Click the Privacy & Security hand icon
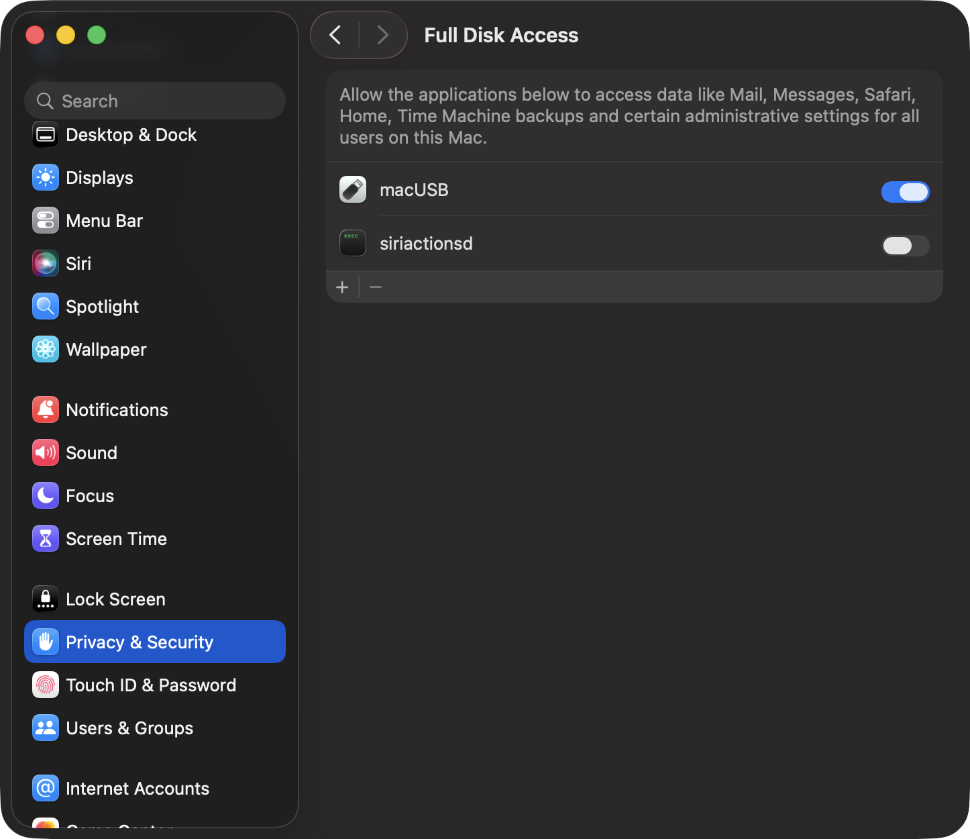 point(46,642)
